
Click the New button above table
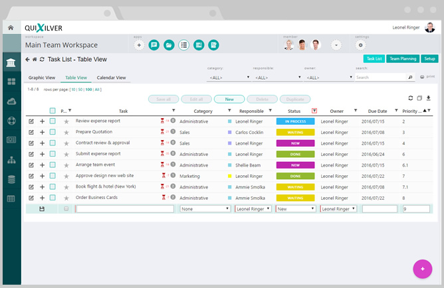point(229,99)
